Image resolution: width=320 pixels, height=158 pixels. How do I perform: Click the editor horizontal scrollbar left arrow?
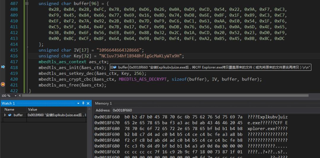(20, 96)
